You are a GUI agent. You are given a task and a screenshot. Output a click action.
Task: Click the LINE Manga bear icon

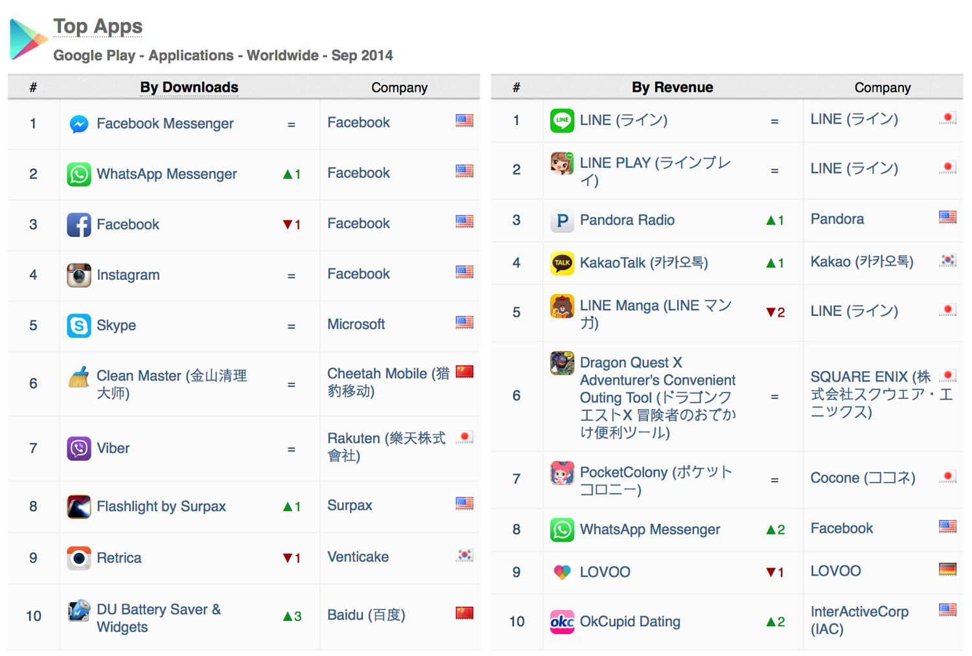(562, 306)
